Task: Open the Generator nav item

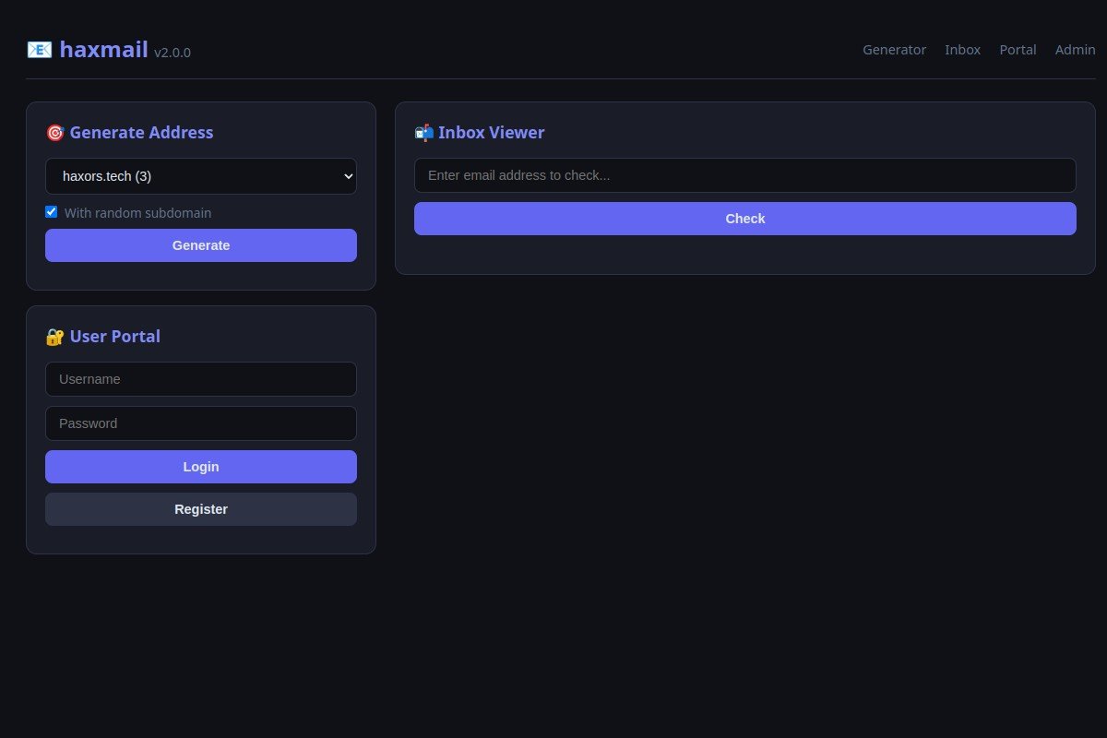Action: pyautogui.click(x=894, y=50)
